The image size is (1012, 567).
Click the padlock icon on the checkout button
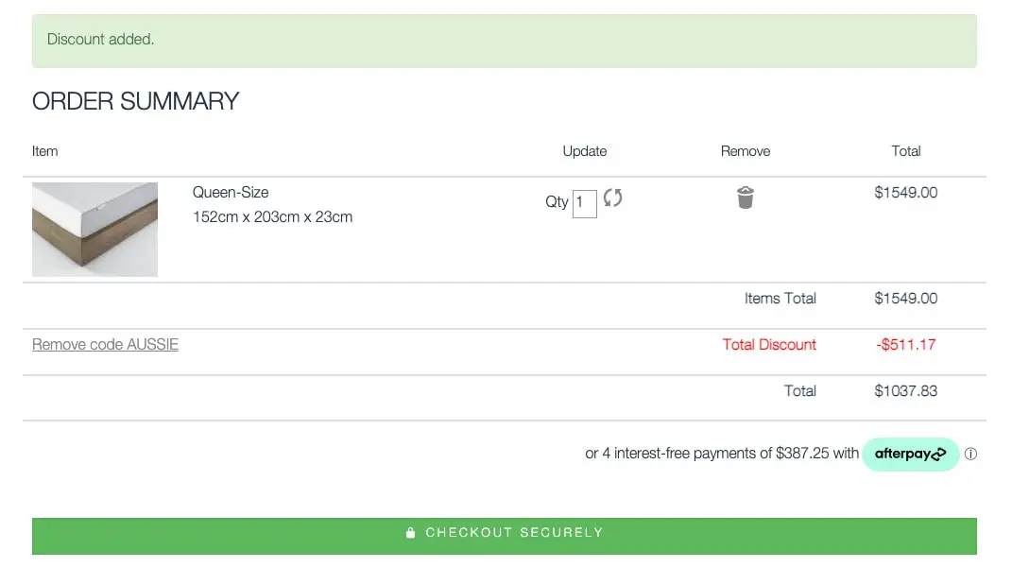410,532
